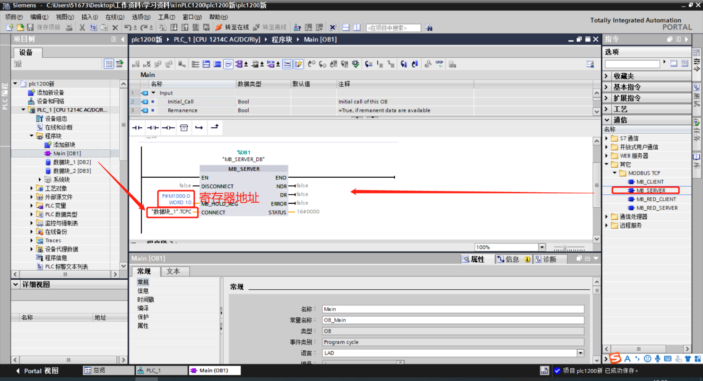Select MB_CLIENT instruction in list
703x381 pixels.
[650, 182]
